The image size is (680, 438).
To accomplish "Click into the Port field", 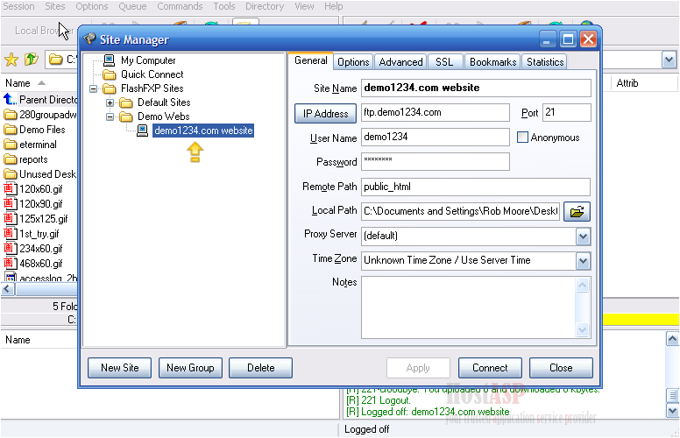I will (x=566, y=113).
